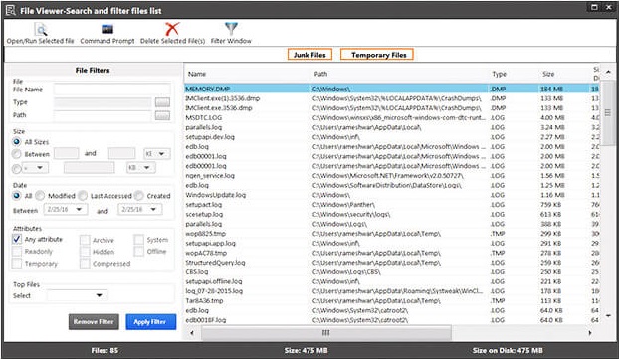Switch to the Junk Files tab
Image resolution: width=619 pixels, height=359 pixels.
(309, 55)
